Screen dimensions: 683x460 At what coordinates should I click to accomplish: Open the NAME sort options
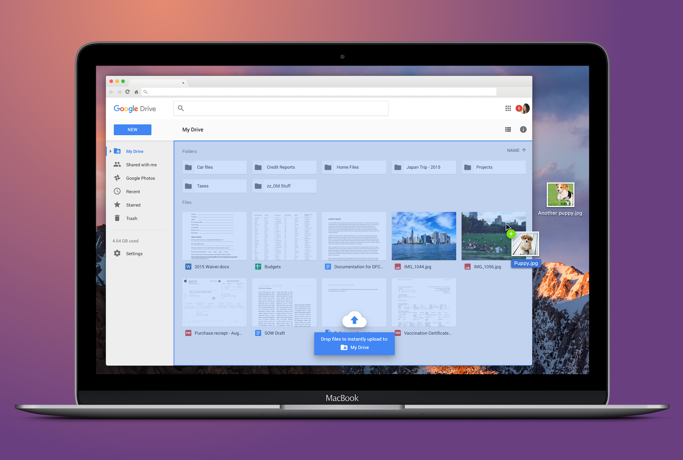513,150
